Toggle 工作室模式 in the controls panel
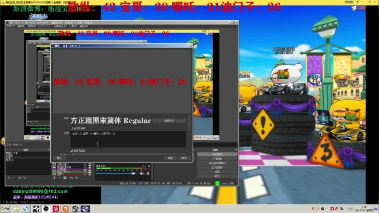 217,168
